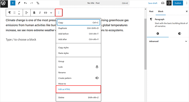Expand the More formatting dropdown arrow
This screenshot has width=189, height=102.
pos(51,13)
